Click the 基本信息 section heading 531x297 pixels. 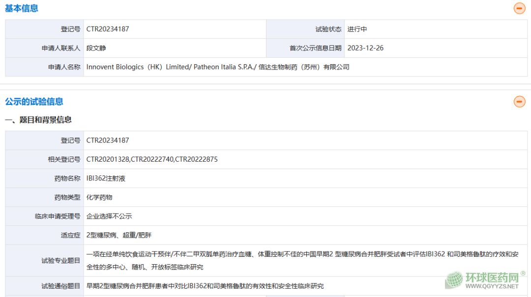point(22,8)
